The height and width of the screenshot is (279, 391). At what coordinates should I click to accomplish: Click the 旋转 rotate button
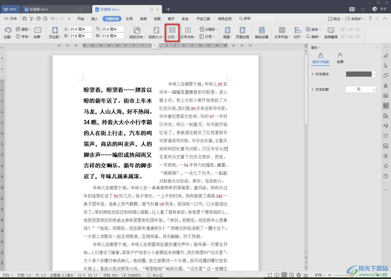tap(313, 37)
